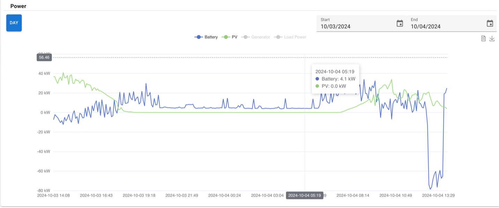Click the 56.46 axis pointer label
This screenshot has width=499, height=208.
(x=44, y=57)
